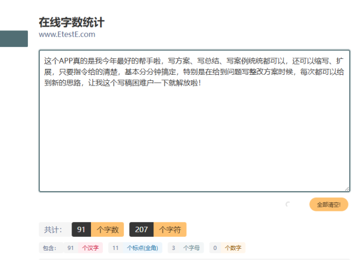357x260 pixels.
Task: Click the 个字符 label badge
Action: [170, 229]
